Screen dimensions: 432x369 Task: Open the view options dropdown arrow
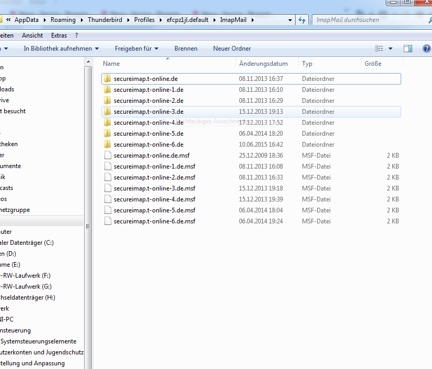(x=390, y=49)
